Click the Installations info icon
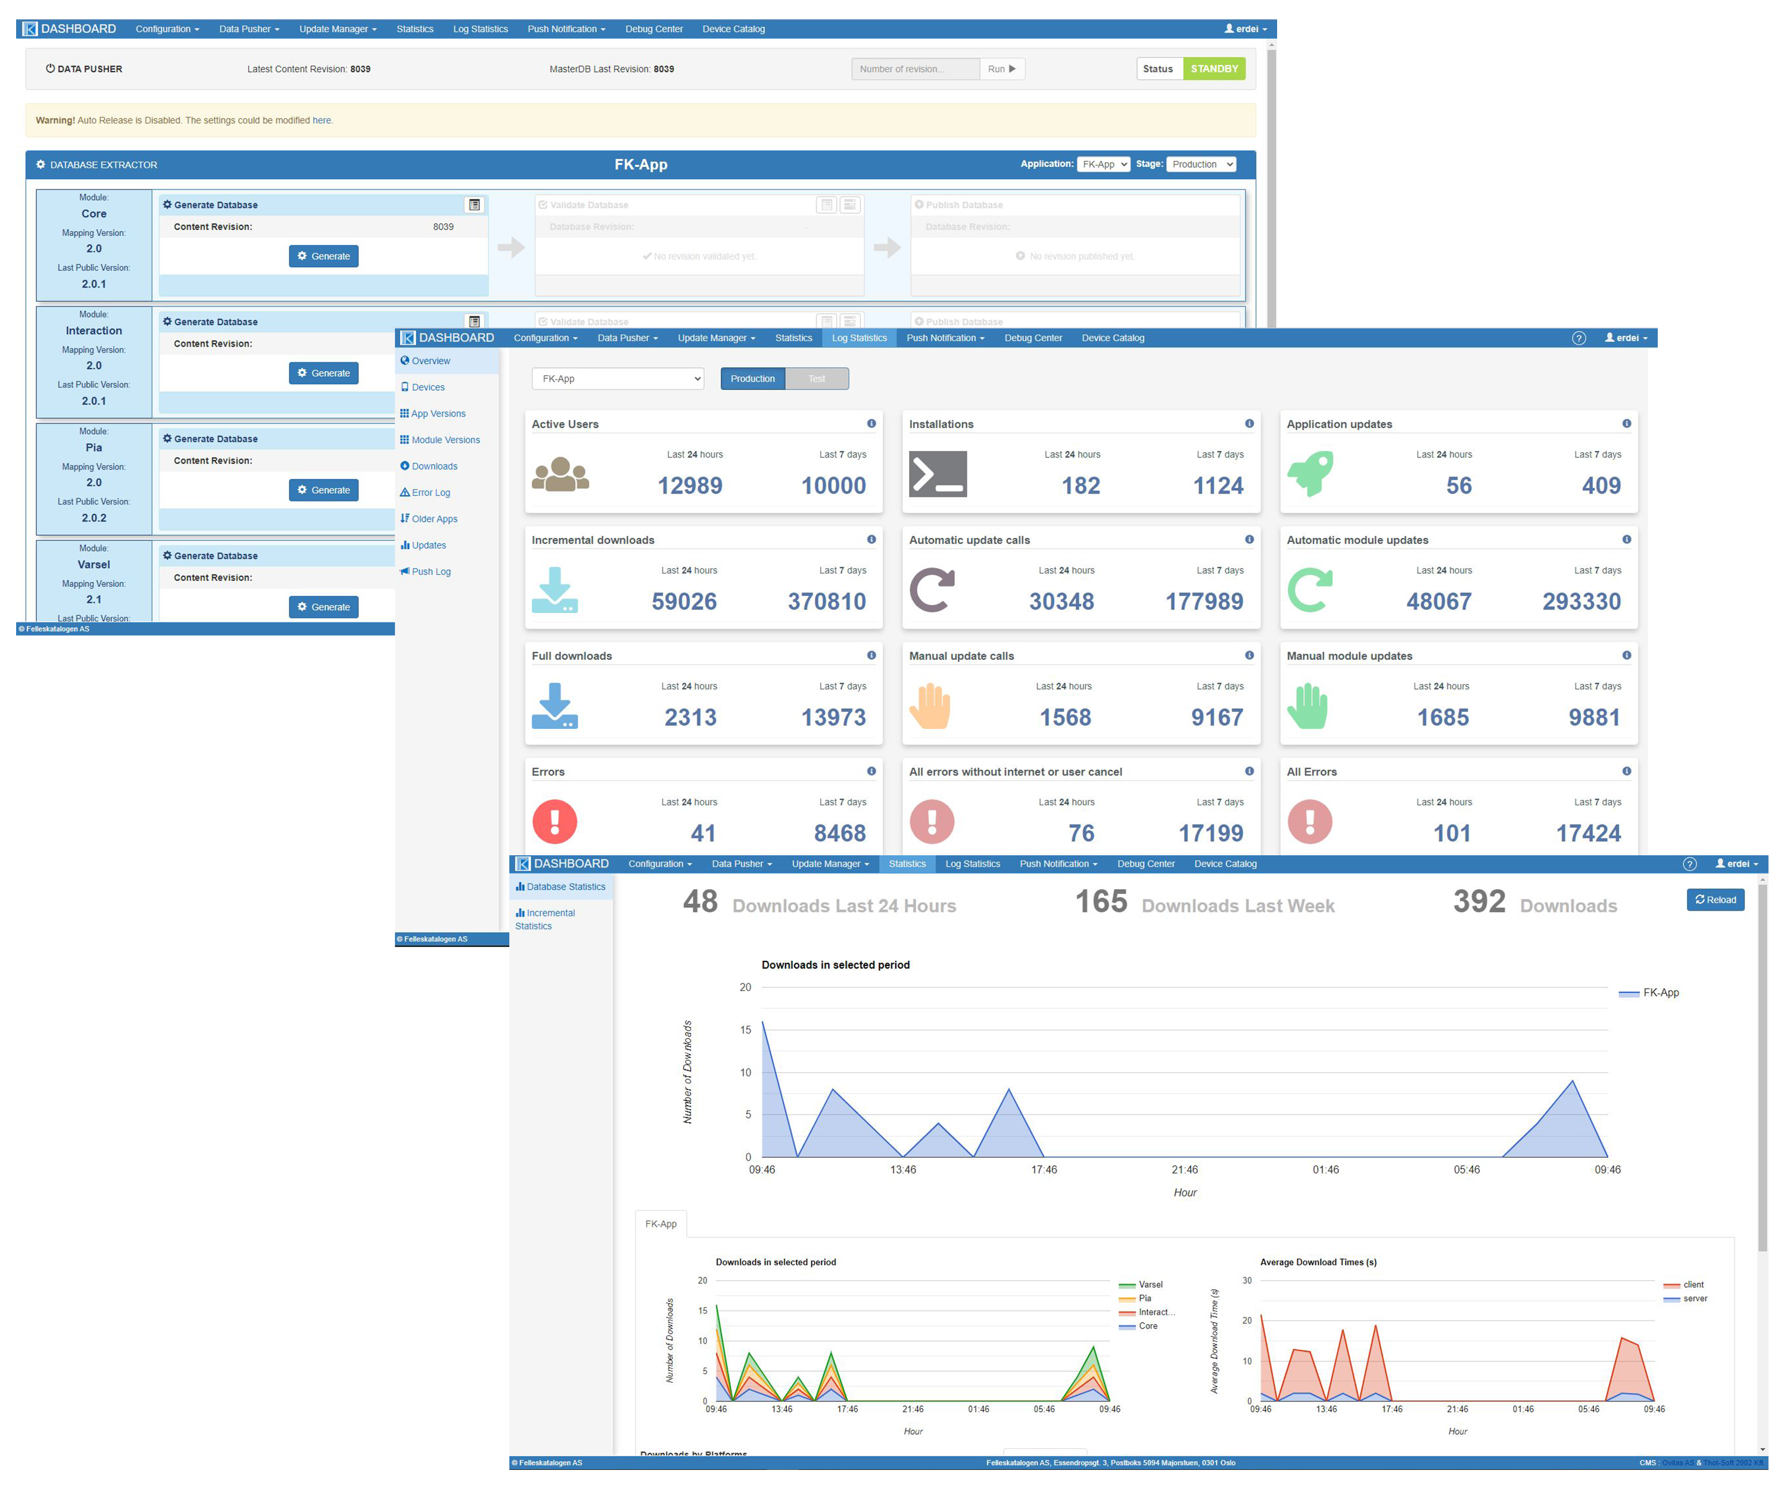 pos(1249,423)
